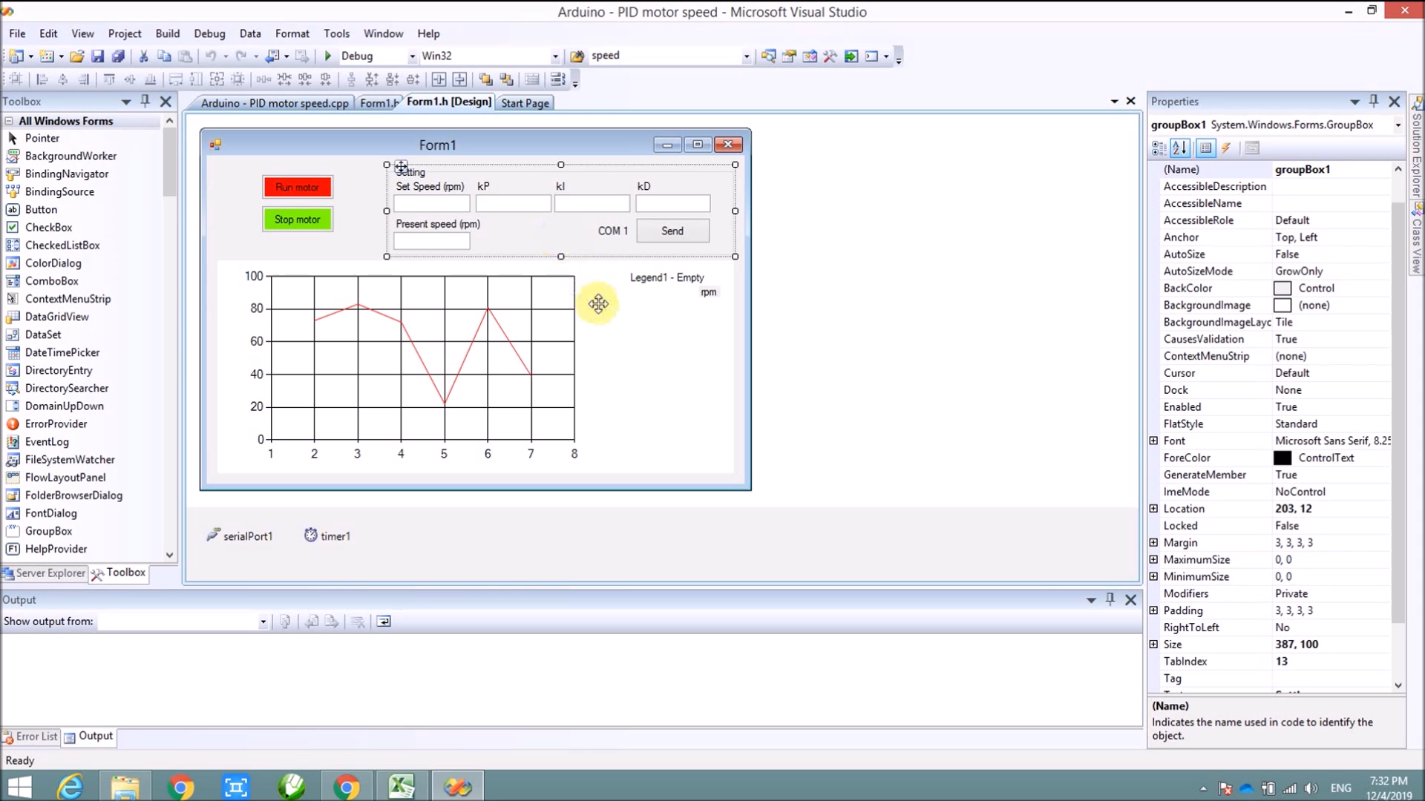Toggle Alphabetical sort in the Properties panel

click(x=1180, y=148)
